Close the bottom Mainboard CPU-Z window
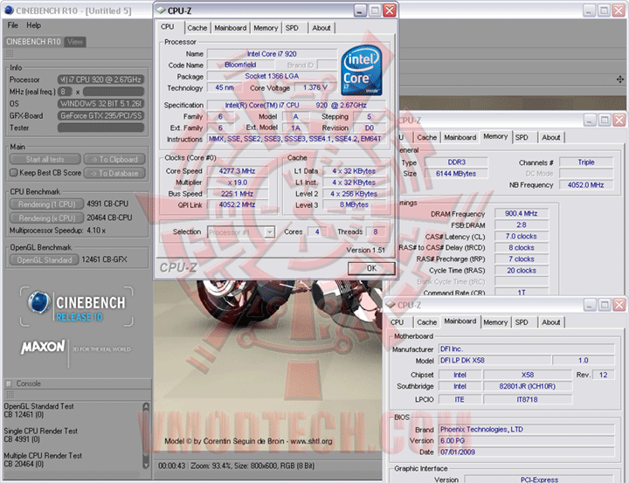Viewport: 629px width, 483px height. click(x=619, y=305)
